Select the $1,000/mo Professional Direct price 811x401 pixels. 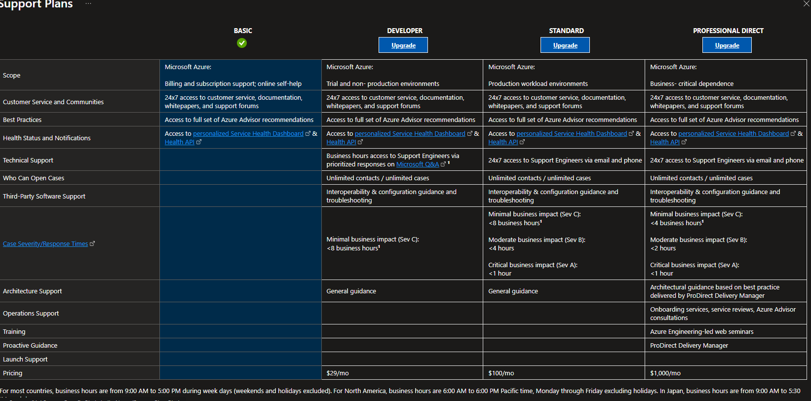tap(665, 373)
